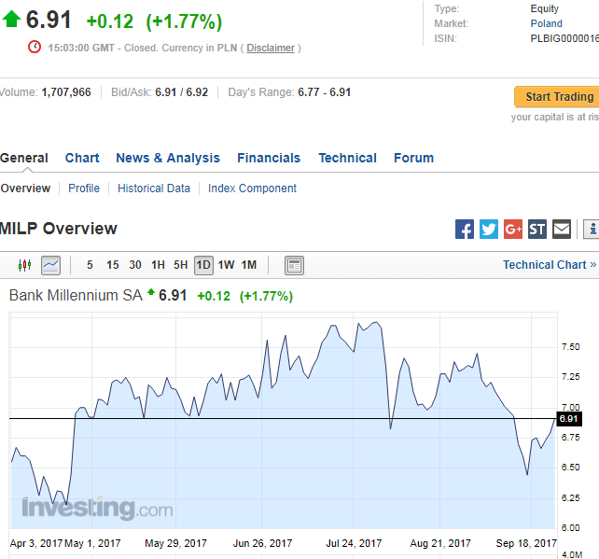Open the Profile sub-tab
Image resolution: width=599 pixels, height=559 pixels.
pos(84,189)
